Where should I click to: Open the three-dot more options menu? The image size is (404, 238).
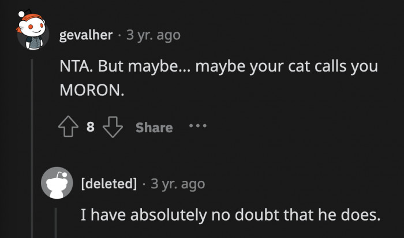(x=197, y=126)
